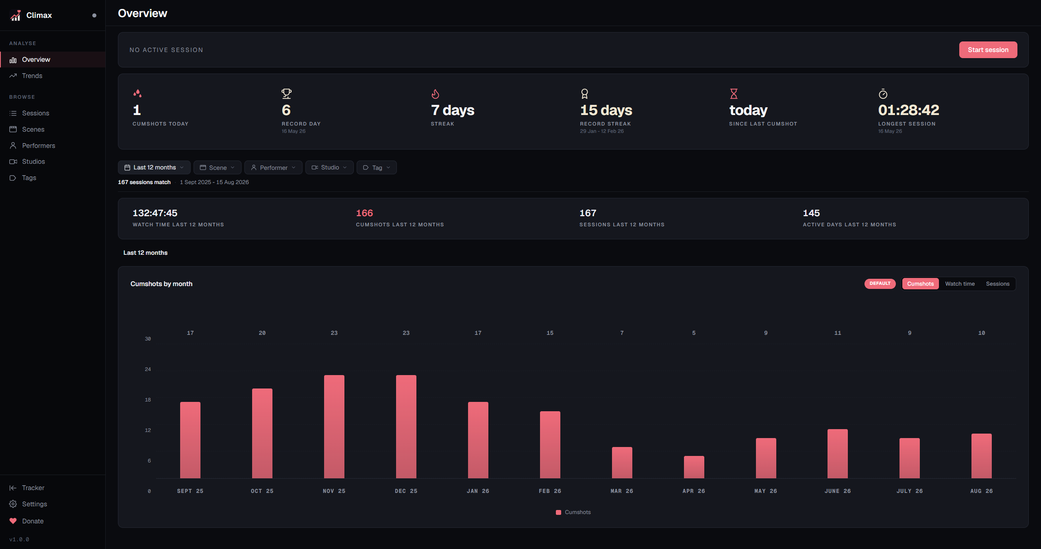The height and width of the screenshot is (549, 1041).
Task: Click the NOV 25 bar in chart
Action: tap(334, 427)
